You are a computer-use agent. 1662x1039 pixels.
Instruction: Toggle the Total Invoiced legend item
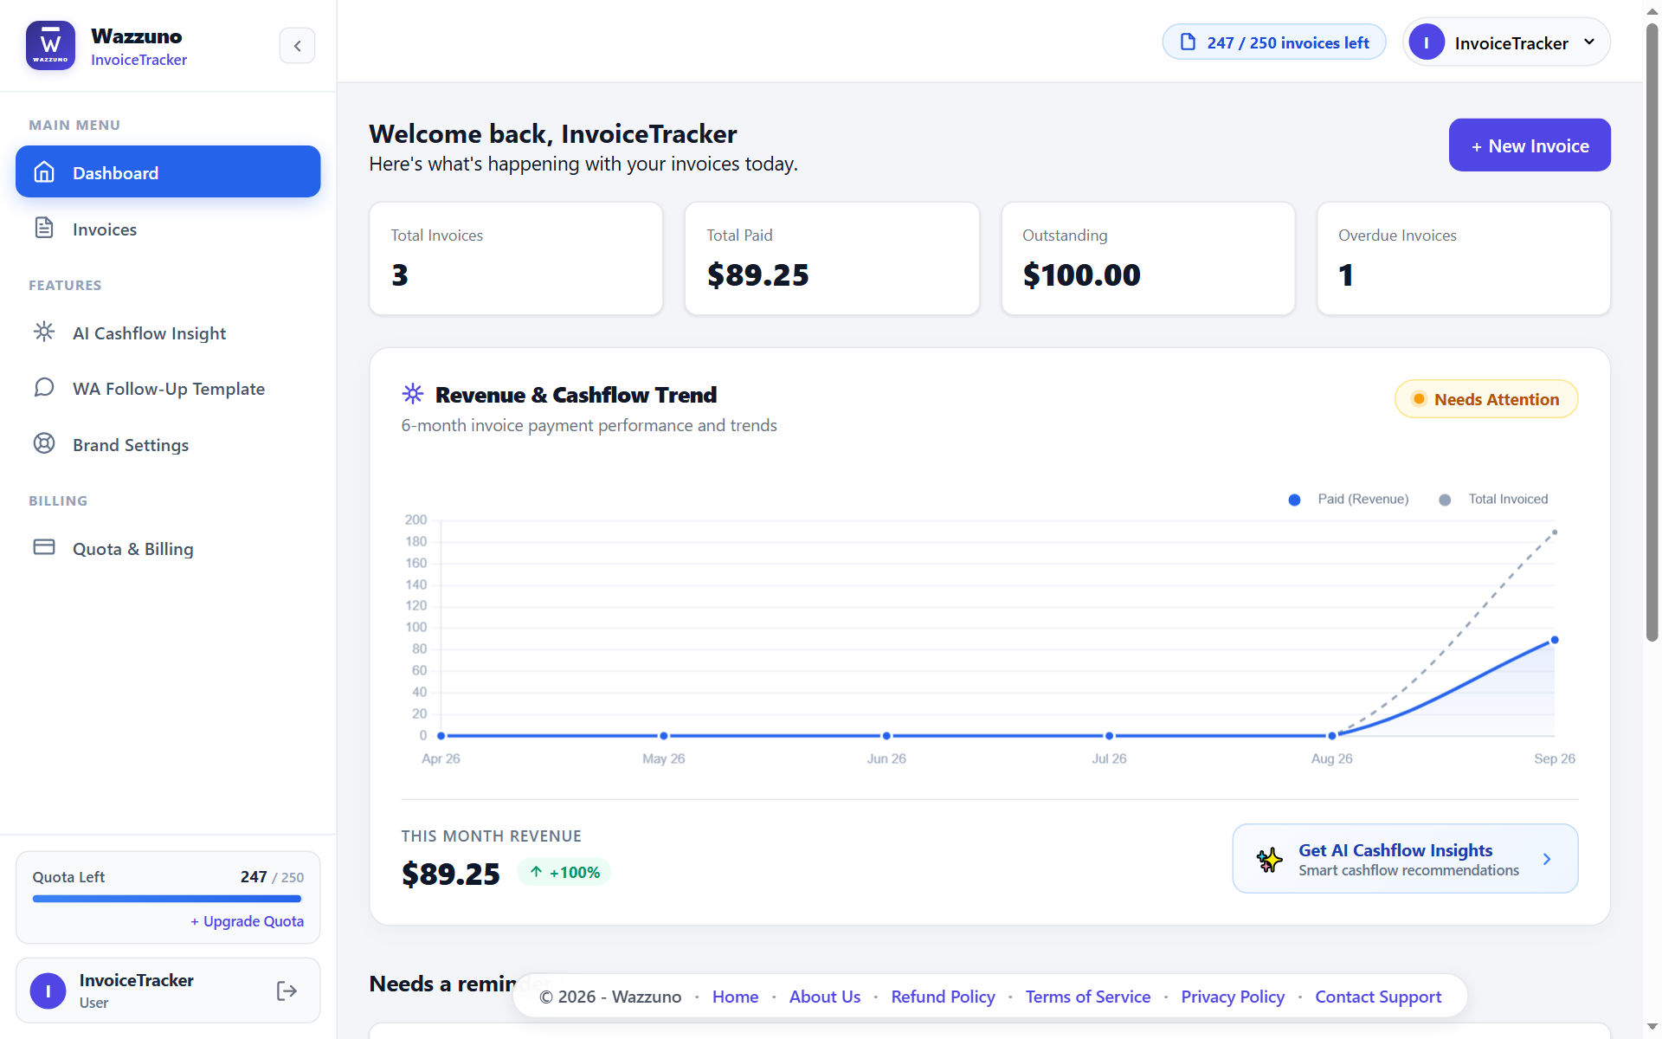tap(1493, 500)
